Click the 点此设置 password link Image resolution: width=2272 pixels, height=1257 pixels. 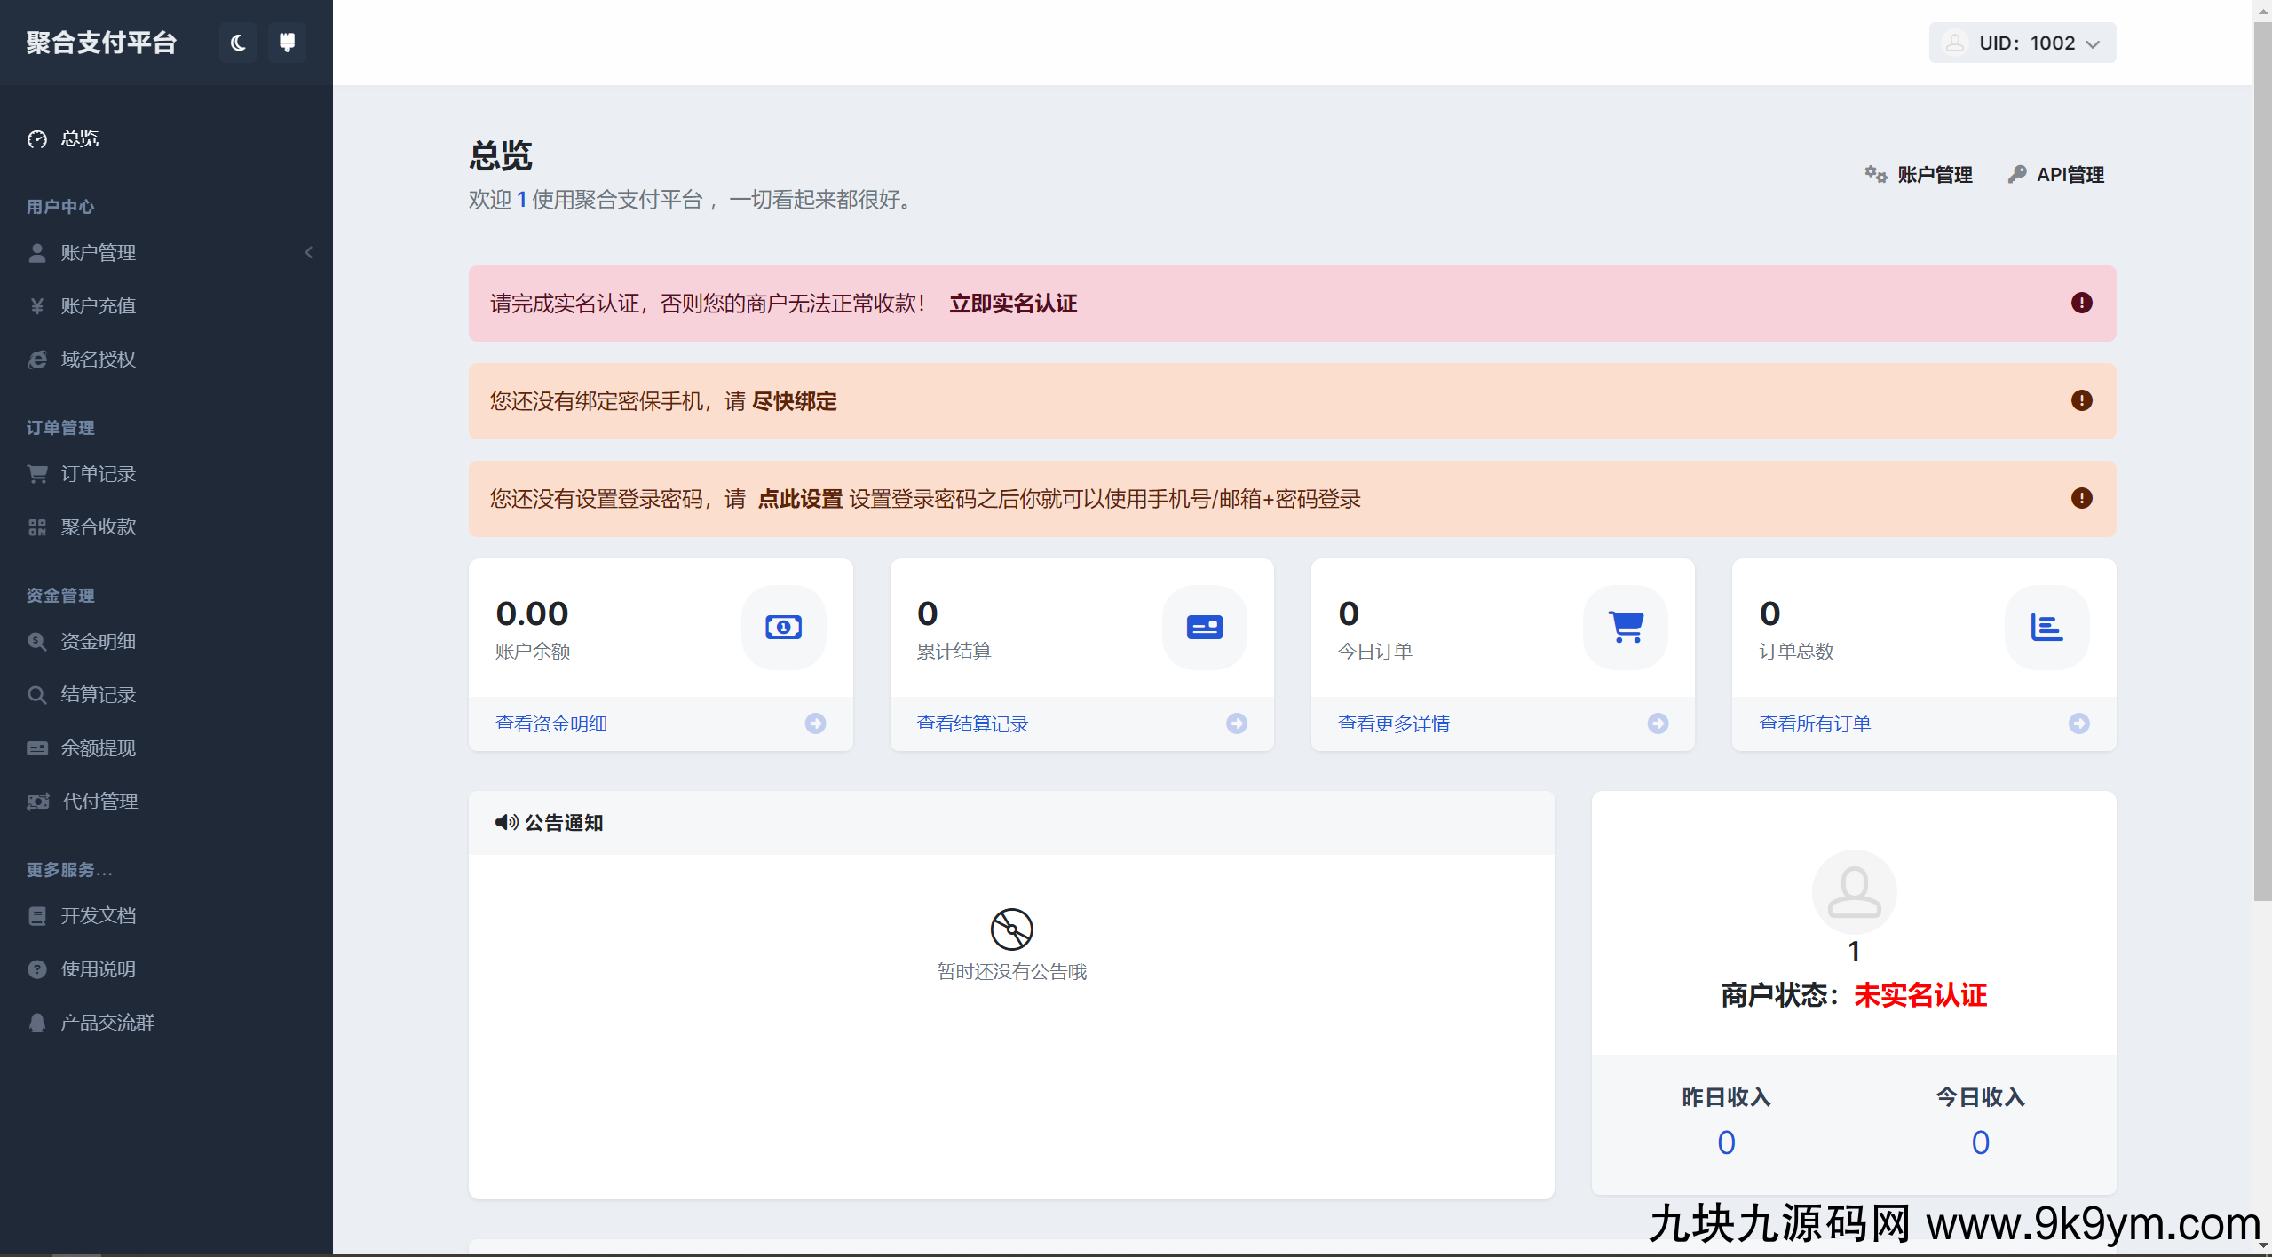click(x=800, y=499)
